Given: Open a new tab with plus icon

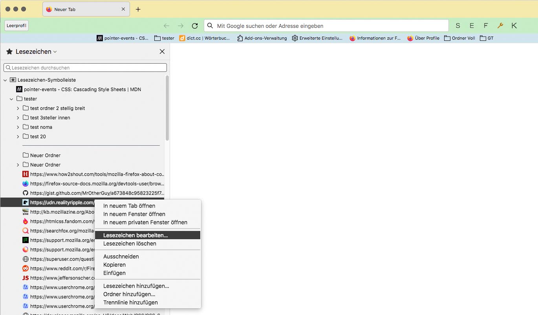Looking at the screenshot, I should (x=138, y=9).
